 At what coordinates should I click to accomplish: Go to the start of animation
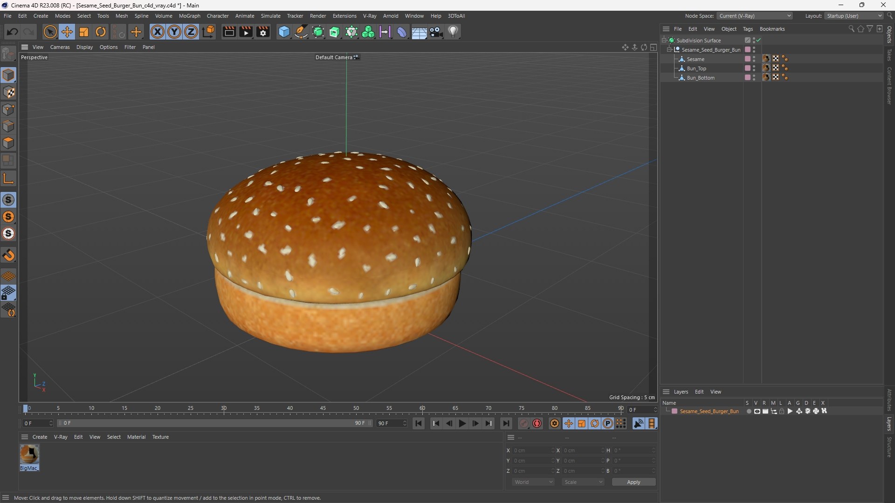tap(419, 423)
